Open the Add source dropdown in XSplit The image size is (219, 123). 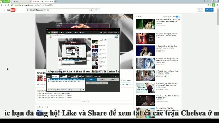coord(49,90)
